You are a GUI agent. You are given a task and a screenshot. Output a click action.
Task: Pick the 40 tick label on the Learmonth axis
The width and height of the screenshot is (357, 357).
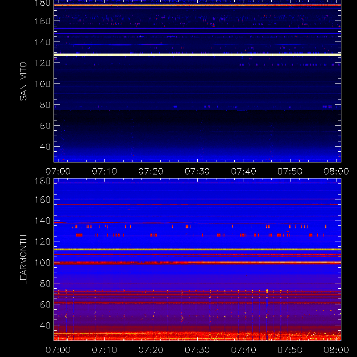(x=45, y=325)
